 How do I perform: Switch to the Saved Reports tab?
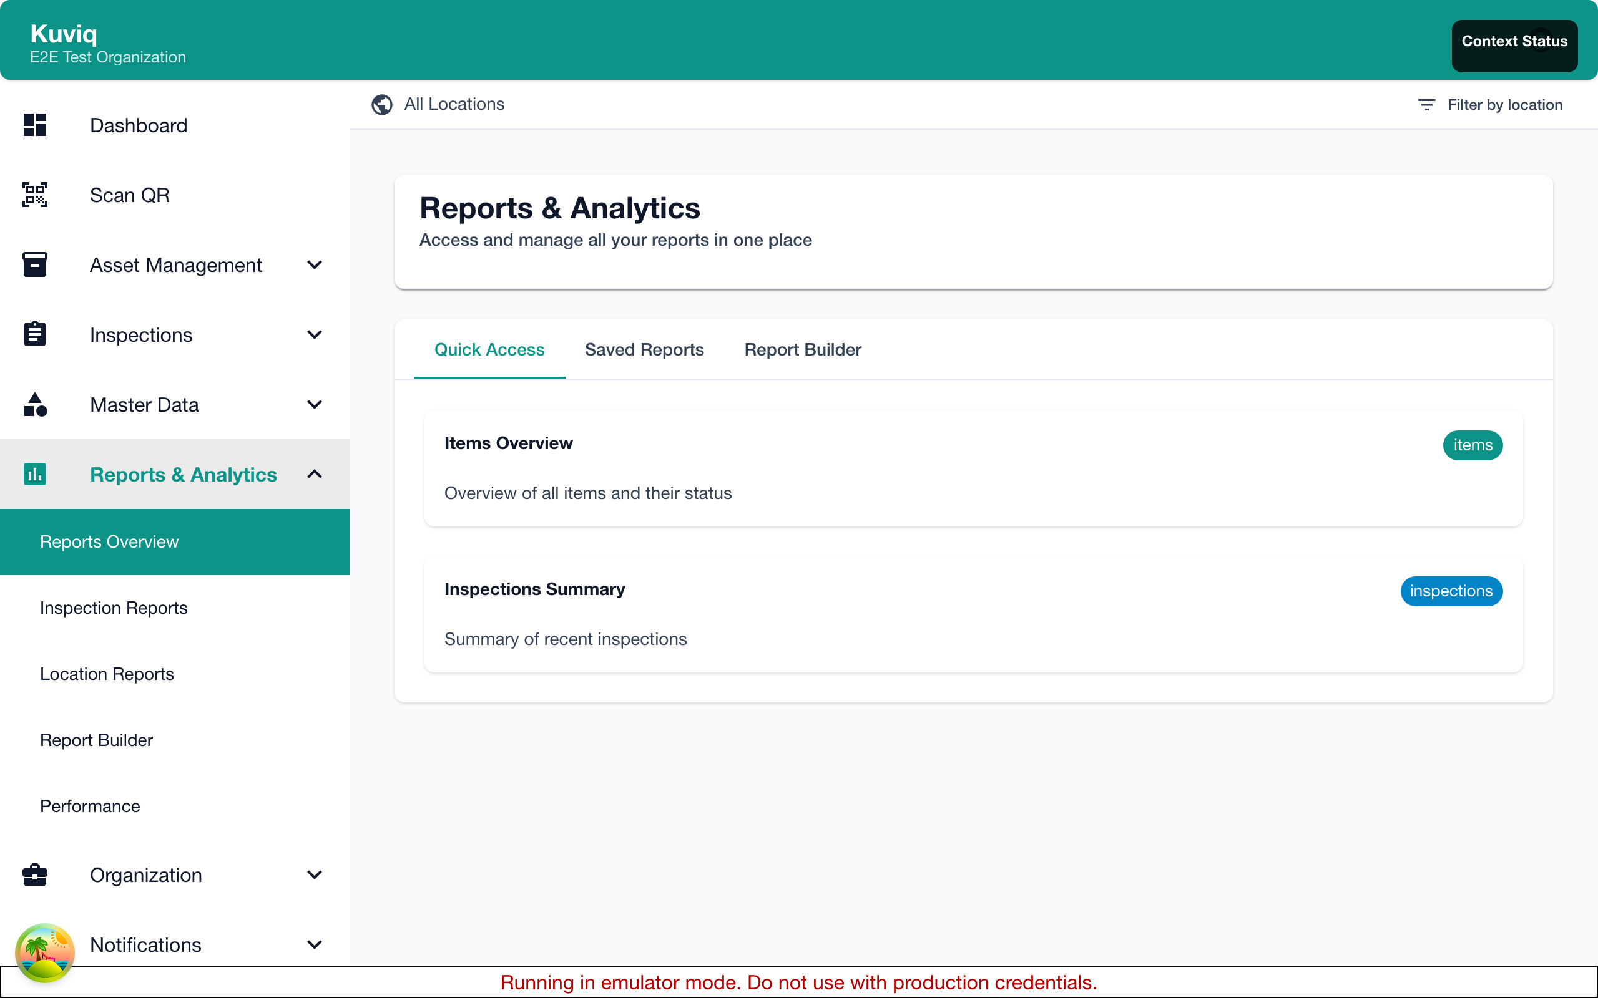tap(644, 349)
